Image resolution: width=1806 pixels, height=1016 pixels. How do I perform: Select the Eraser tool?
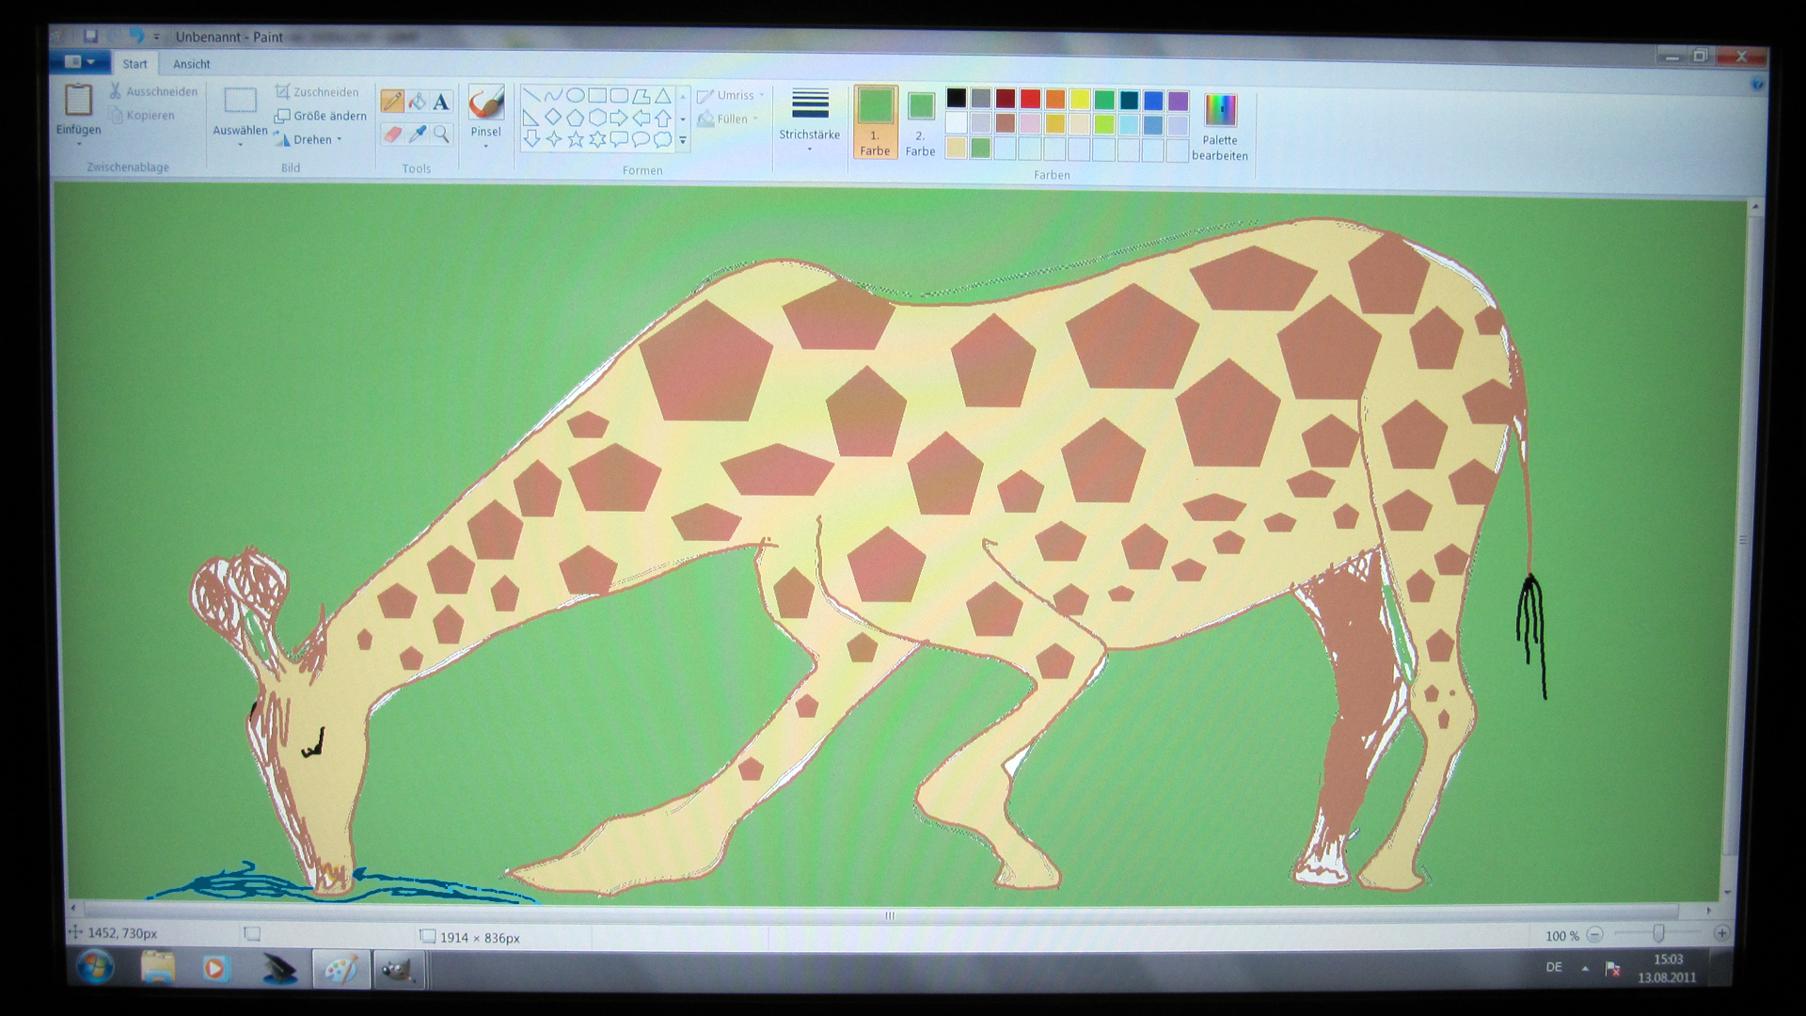click(392, 135)
